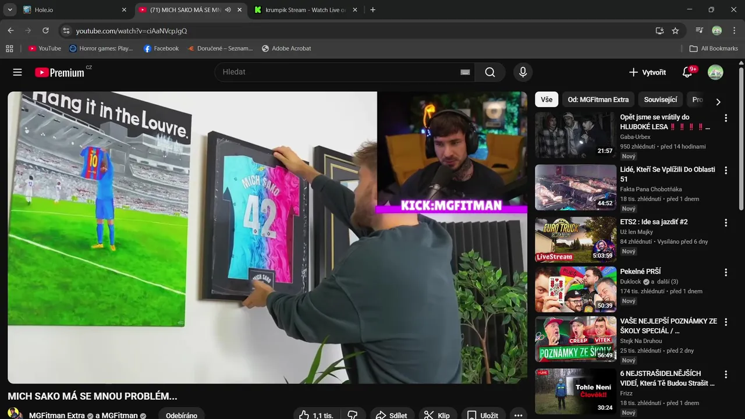Image resolution: width=745 pixels, height=419 pixels.
Task: Open notifications bell with 9+ badge
Action: pos(687,72)
